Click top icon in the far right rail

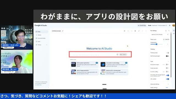click(x=174, y=31)
